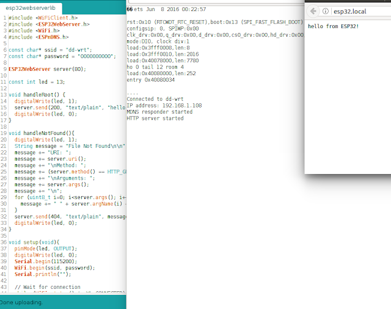Open the site info icon beside esp32.local
This screenshot has height=309, width=391.
click(325, 11)
